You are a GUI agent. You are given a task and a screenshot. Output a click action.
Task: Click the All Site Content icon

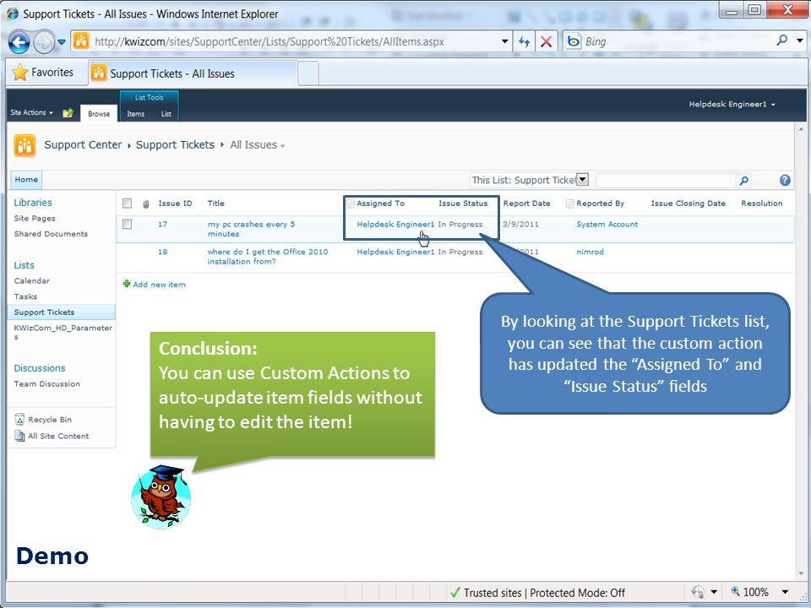19,436
